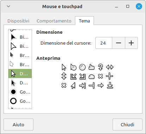Click the T-shaped tee cursor preview
The height and width of the screenshot is (134, 146).
click(91, 85)
